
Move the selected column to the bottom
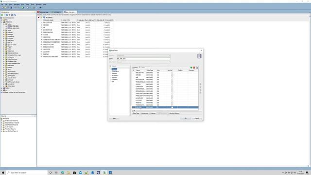click(200, 92)
